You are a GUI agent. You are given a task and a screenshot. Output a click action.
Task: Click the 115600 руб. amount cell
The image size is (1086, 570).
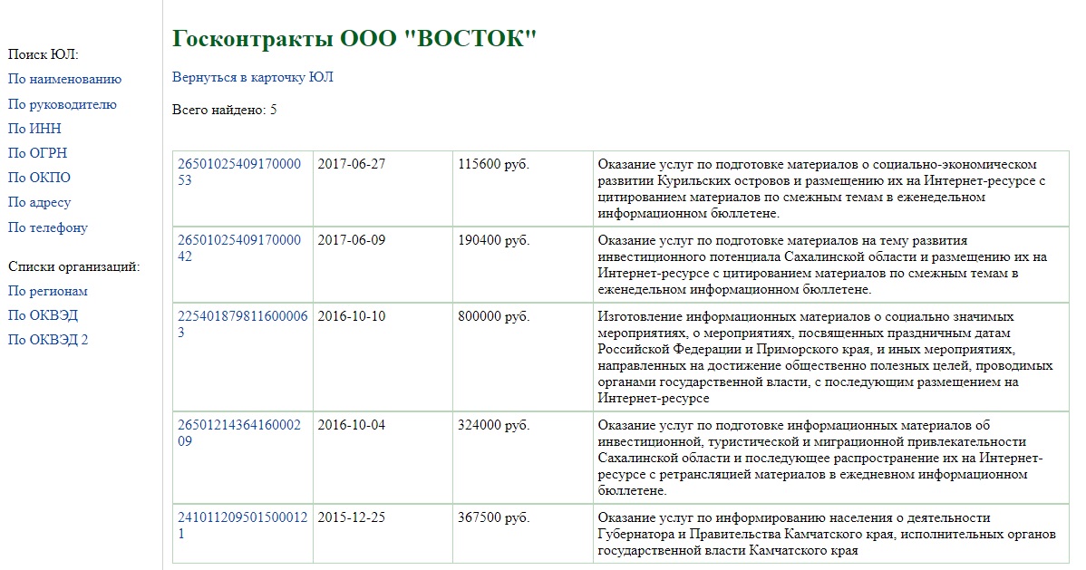tap(493, 164)
